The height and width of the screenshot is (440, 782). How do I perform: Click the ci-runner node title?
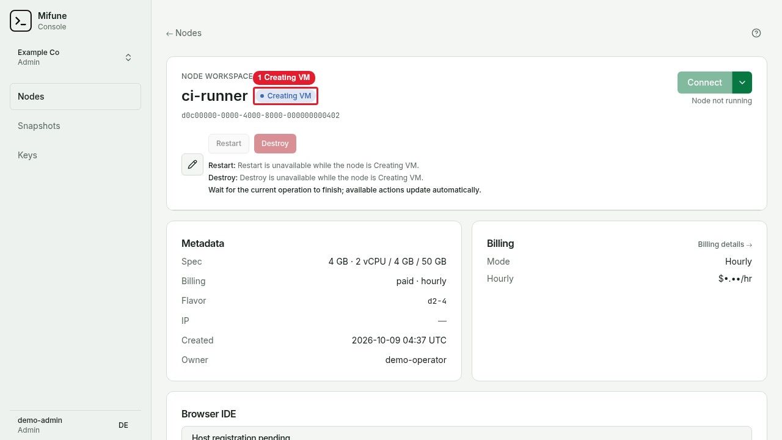(x=214, y=96)
